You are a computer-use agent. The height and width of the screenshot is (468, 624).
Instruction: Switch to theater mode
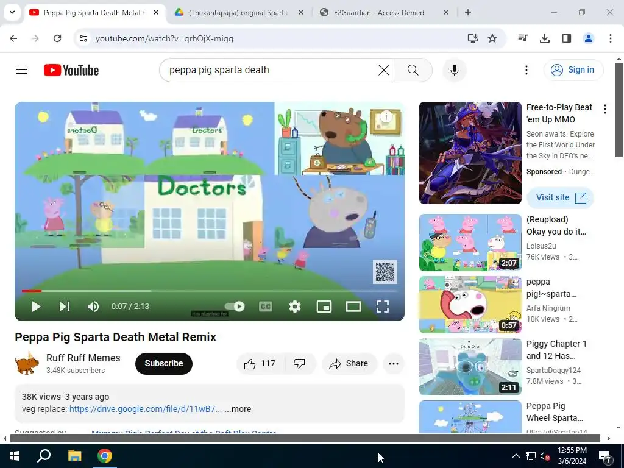click(x=353, y=307)
